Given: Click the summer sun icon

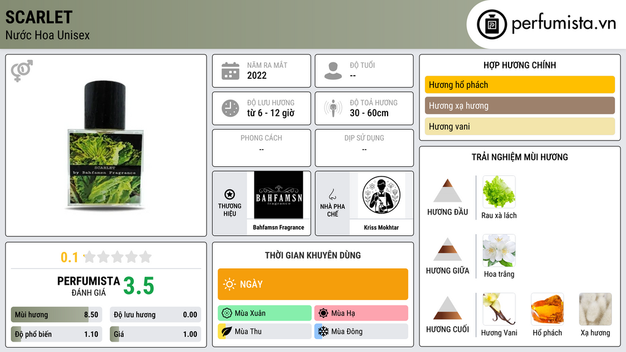Looking at the screenshot, I should tap(323, 313).
